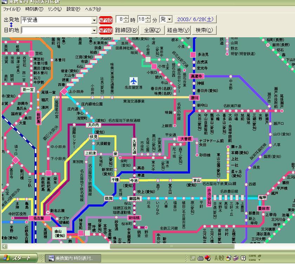Image resolution: width=295 pixels, height=270 pixels.
Task: Switch to the 乗換案内 taskbar window button
Action: pyautogui.click(x=73, y=258)
